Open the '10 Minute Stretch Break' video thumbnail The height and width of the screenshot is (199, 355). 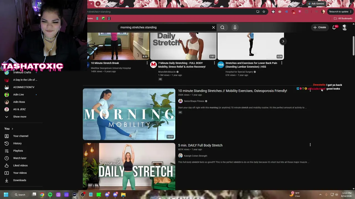coord(118,46)
